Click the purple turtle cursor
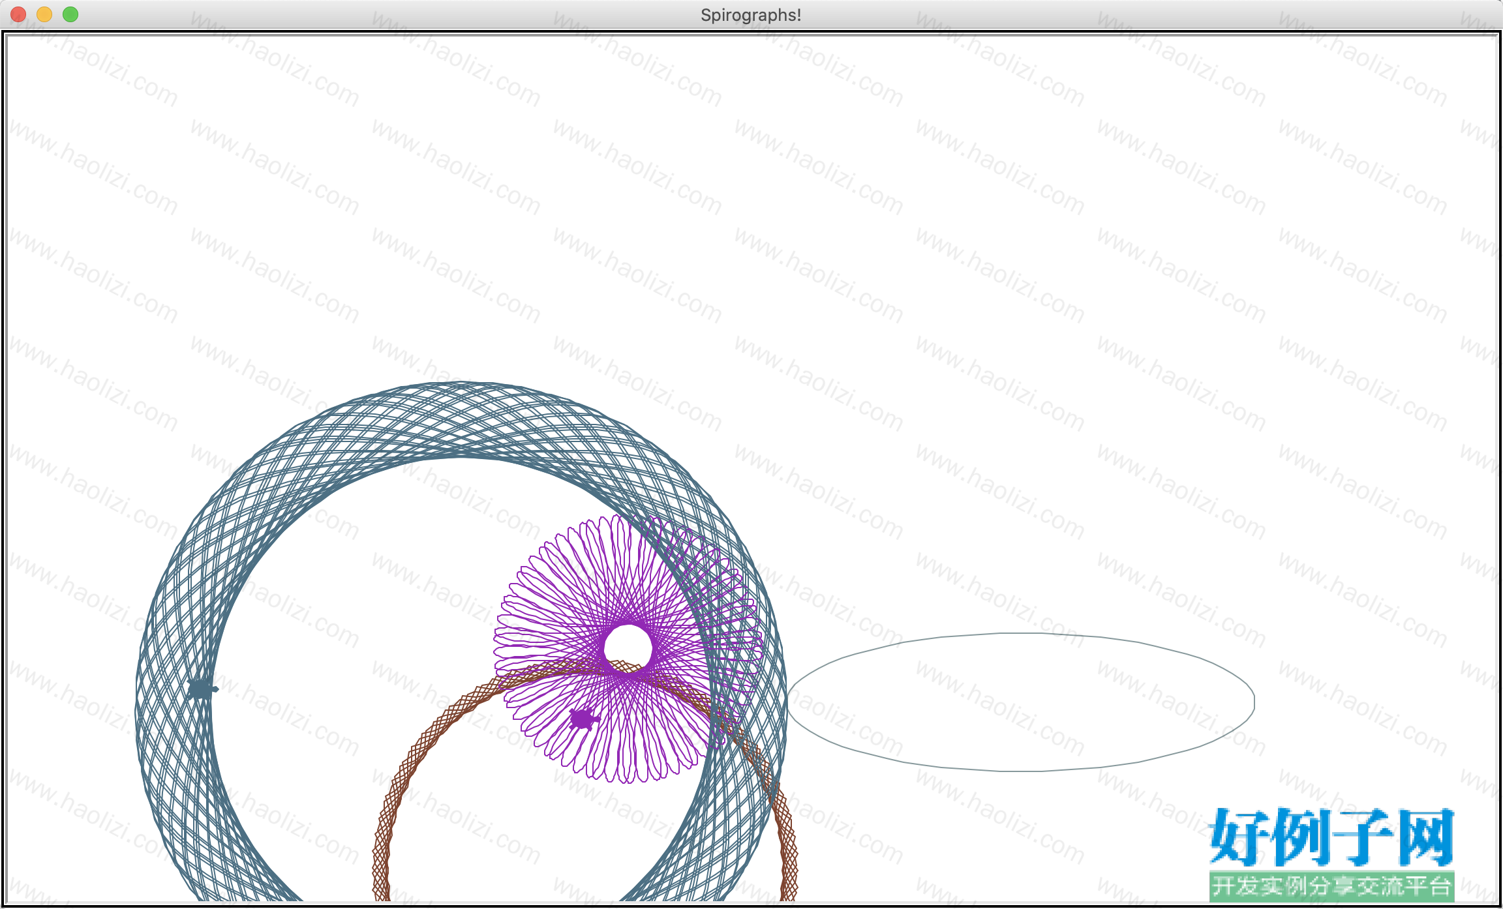1503x909 pixels. click(584, 719)
